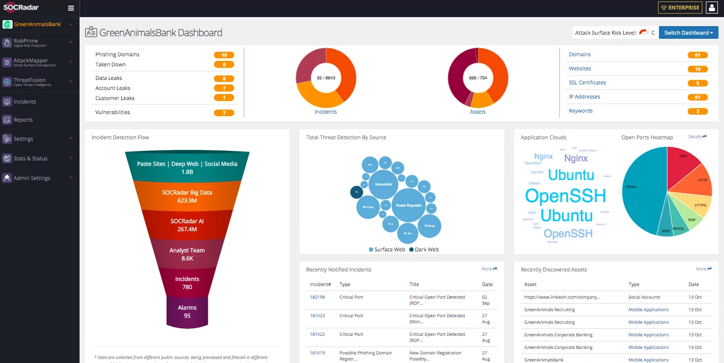Click the AttackMapper sidebar icon
The image size is (724, 363).
[x=7, y=62]
